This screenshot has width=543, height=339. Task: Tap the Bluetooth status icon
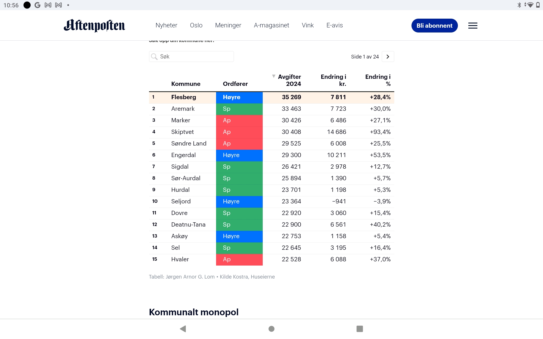[x=519, y=5]
